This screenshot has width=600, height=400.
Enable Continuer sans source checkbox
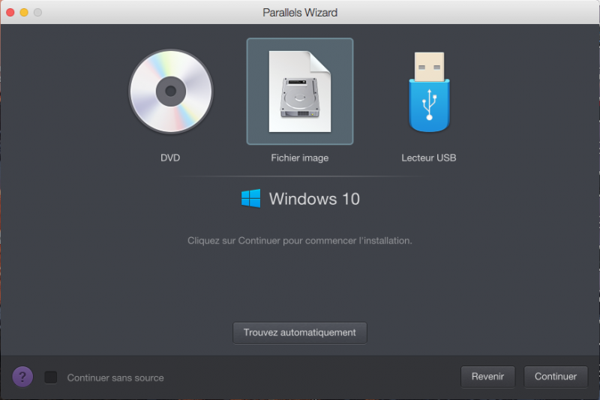[51, 377]
